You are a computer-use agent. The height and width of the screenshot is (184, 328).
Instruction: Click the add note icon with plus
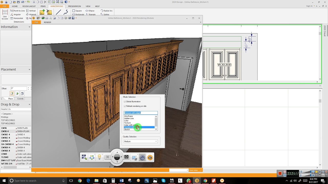[x=42, y=12]
